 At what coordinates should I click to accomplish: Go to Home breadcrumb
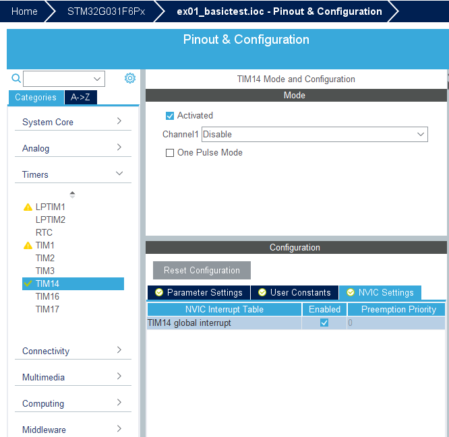pos(24,11)
